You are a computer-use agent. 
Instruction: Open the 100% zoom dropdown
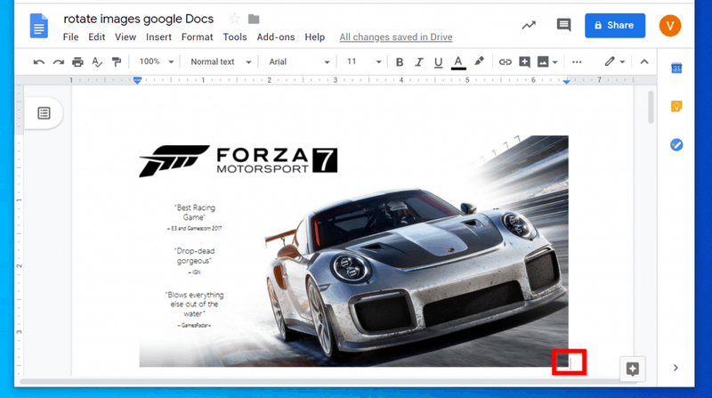pos(157,61)
